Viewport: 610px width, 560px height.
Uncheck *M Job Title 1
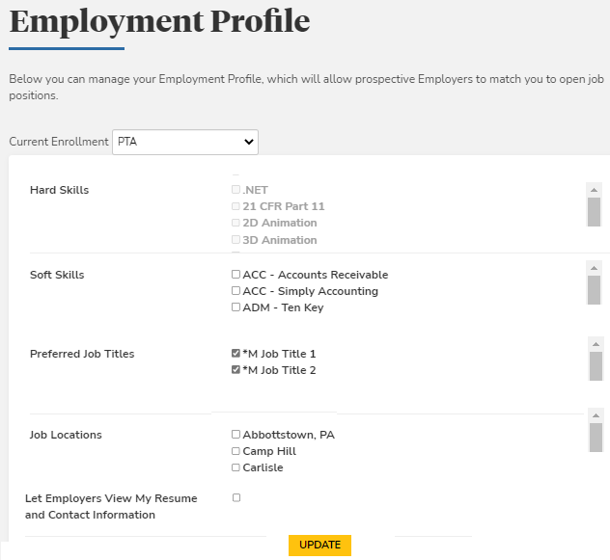[236, 354]
